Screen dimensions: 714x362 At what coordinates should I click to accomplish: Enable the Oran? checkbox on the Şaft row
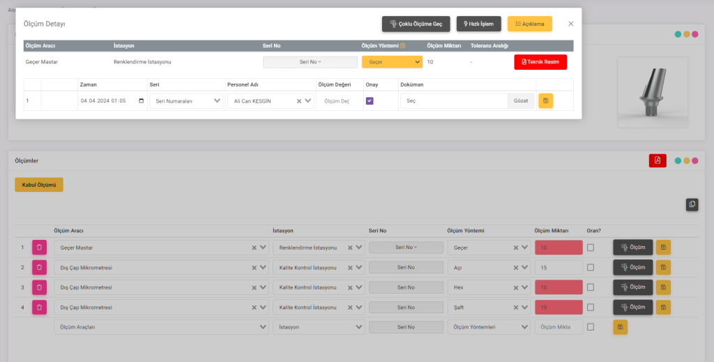[x=591, y=307]
